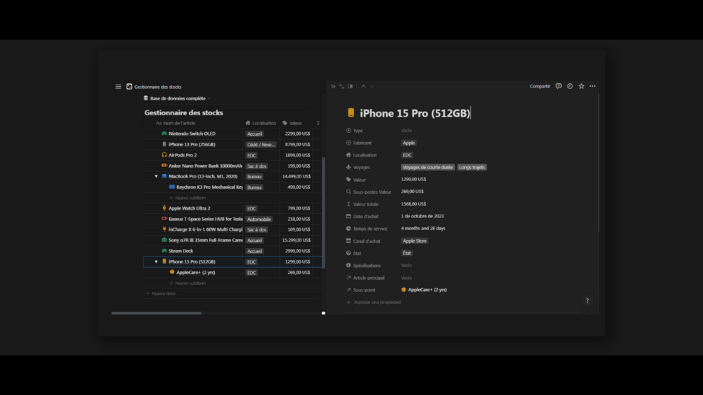703x395 pixels.
Task: Click the Temps de service property label
Action: point(370,229)
